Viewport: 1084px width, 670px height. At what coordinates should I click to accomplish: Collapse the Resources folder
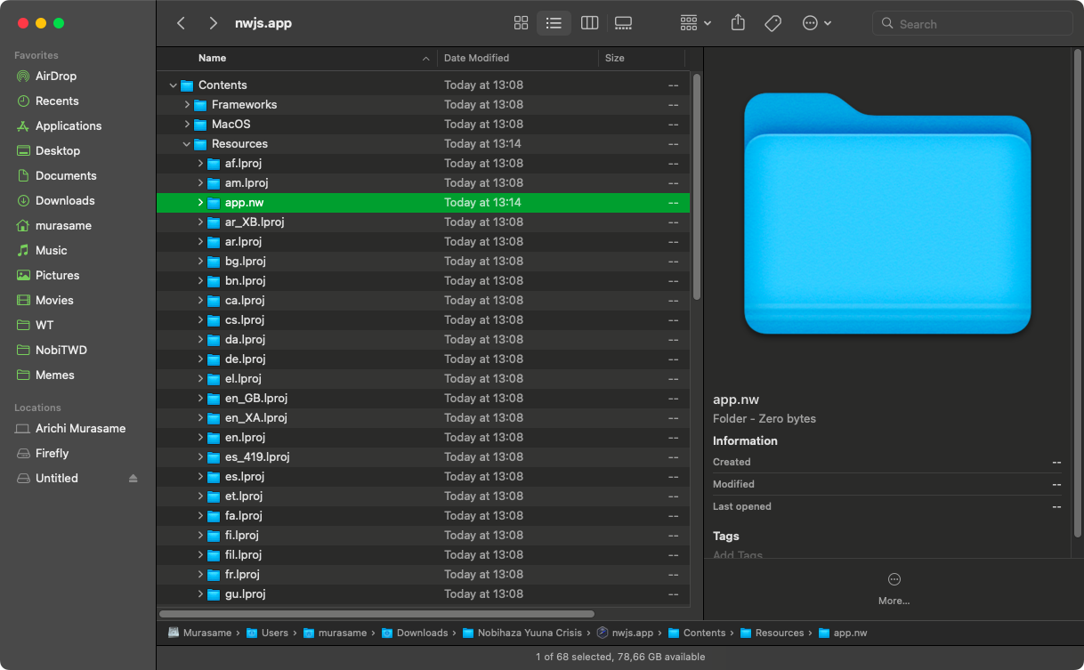coord(187,144)
